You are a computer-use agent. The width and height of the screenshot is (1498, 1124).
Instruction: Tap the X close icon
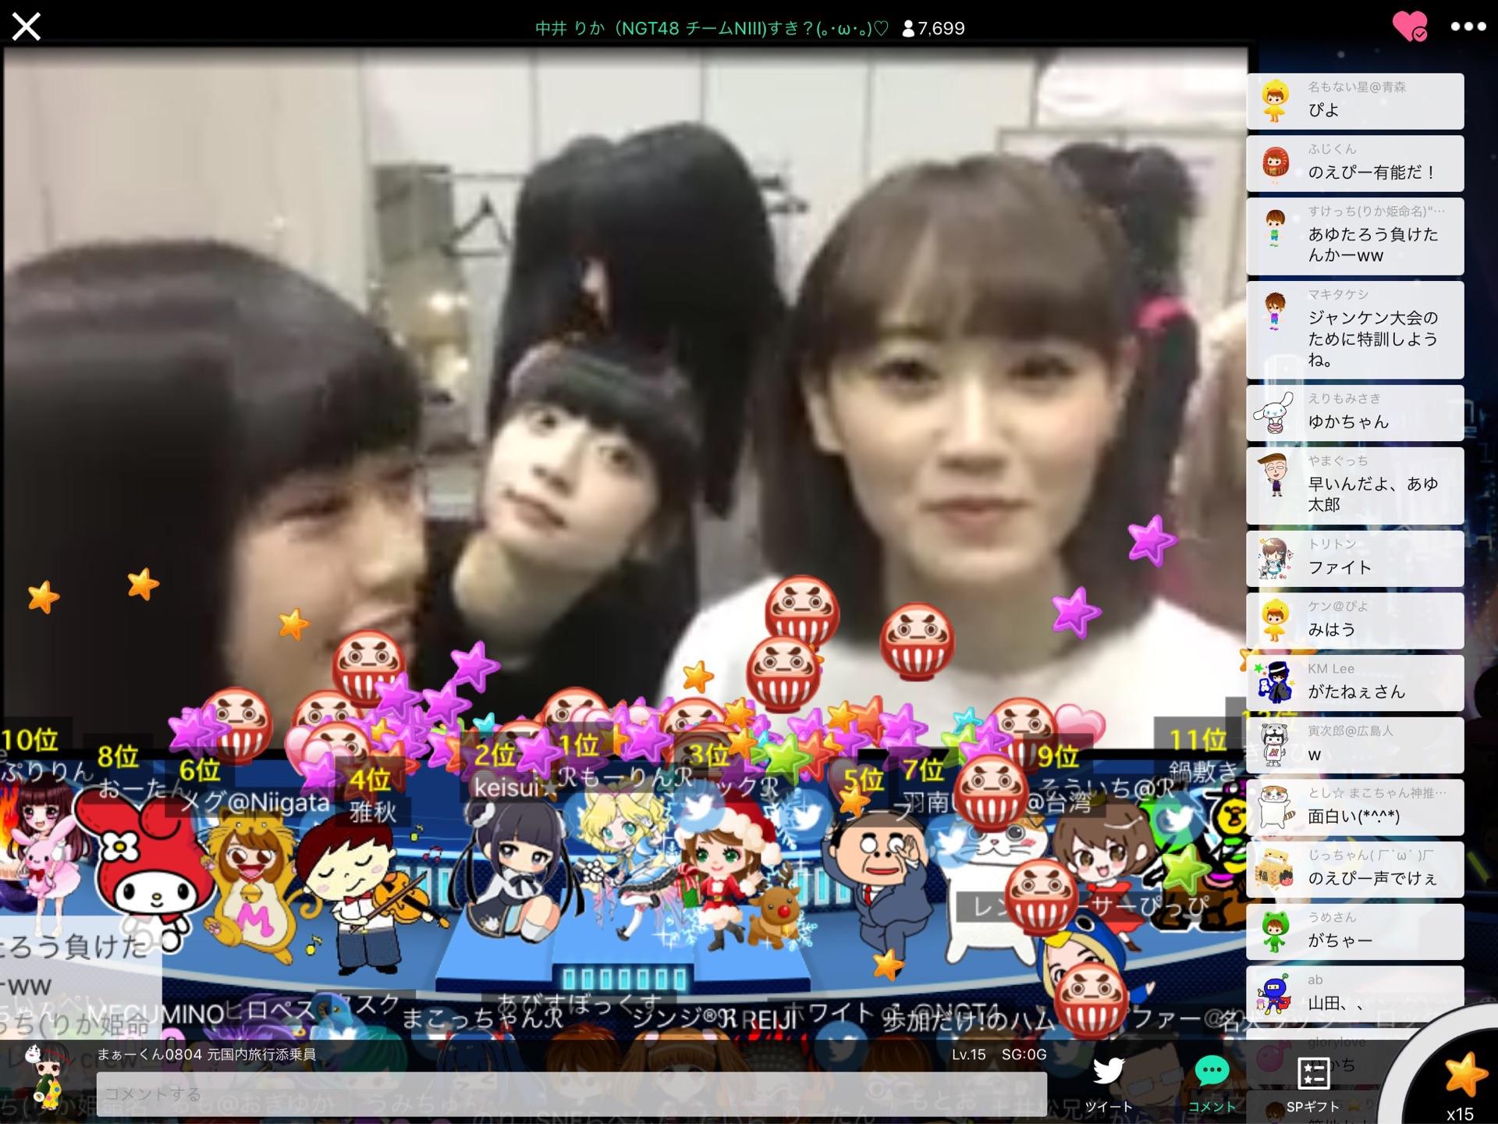[27, 27]
